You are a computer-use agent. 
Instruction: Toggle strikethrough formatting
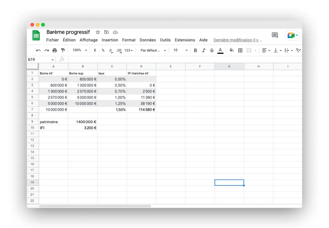coord(211,50)
